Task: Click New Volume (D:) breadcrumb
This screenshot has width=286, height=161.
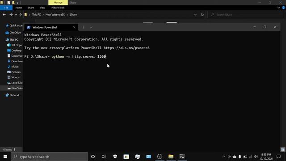Action: point(55,15)
